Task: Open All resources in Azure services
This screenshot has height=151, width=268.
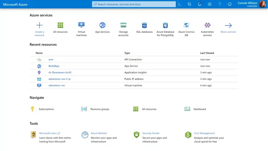Action: [60, 25]
